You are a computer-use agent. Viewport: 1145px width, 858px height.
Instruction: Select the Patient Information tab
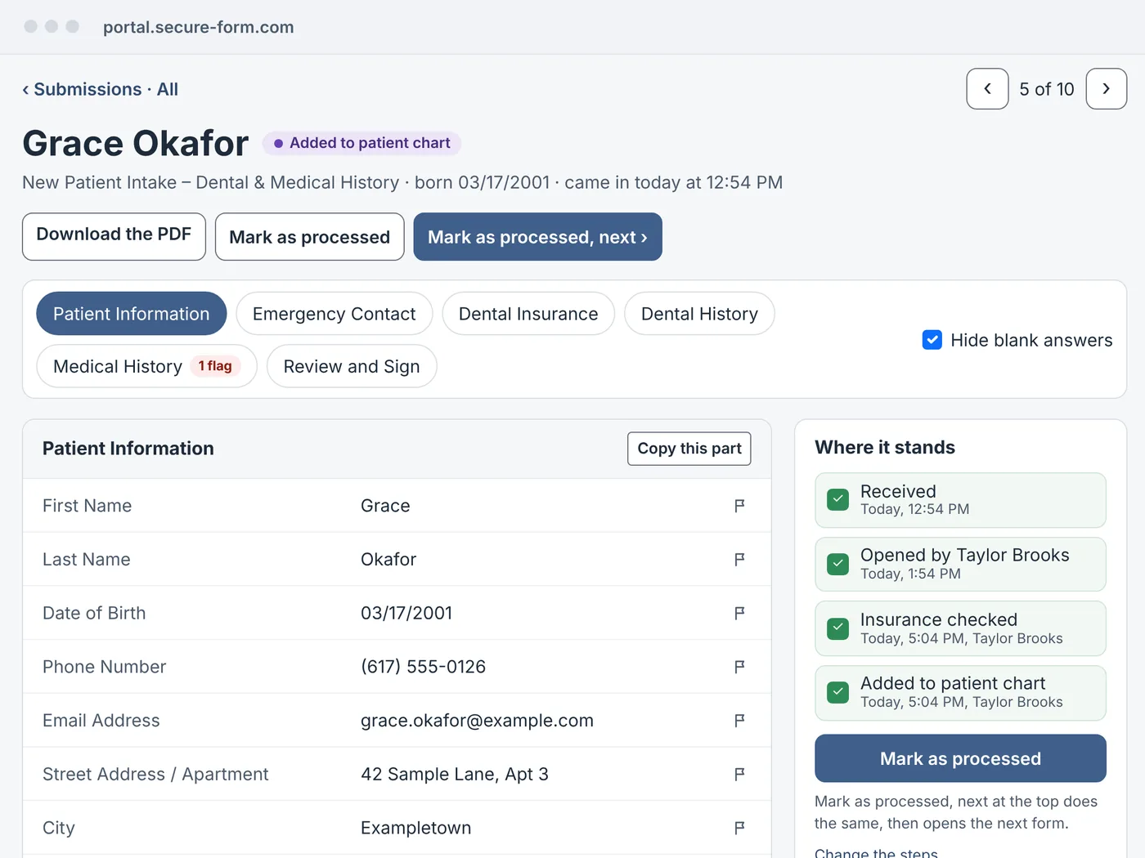pos(132,314)
